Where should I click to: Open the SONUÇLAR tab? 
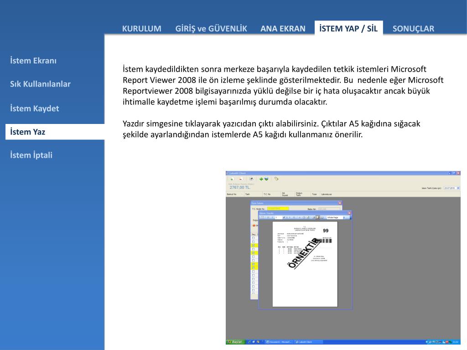coord(413,29)
